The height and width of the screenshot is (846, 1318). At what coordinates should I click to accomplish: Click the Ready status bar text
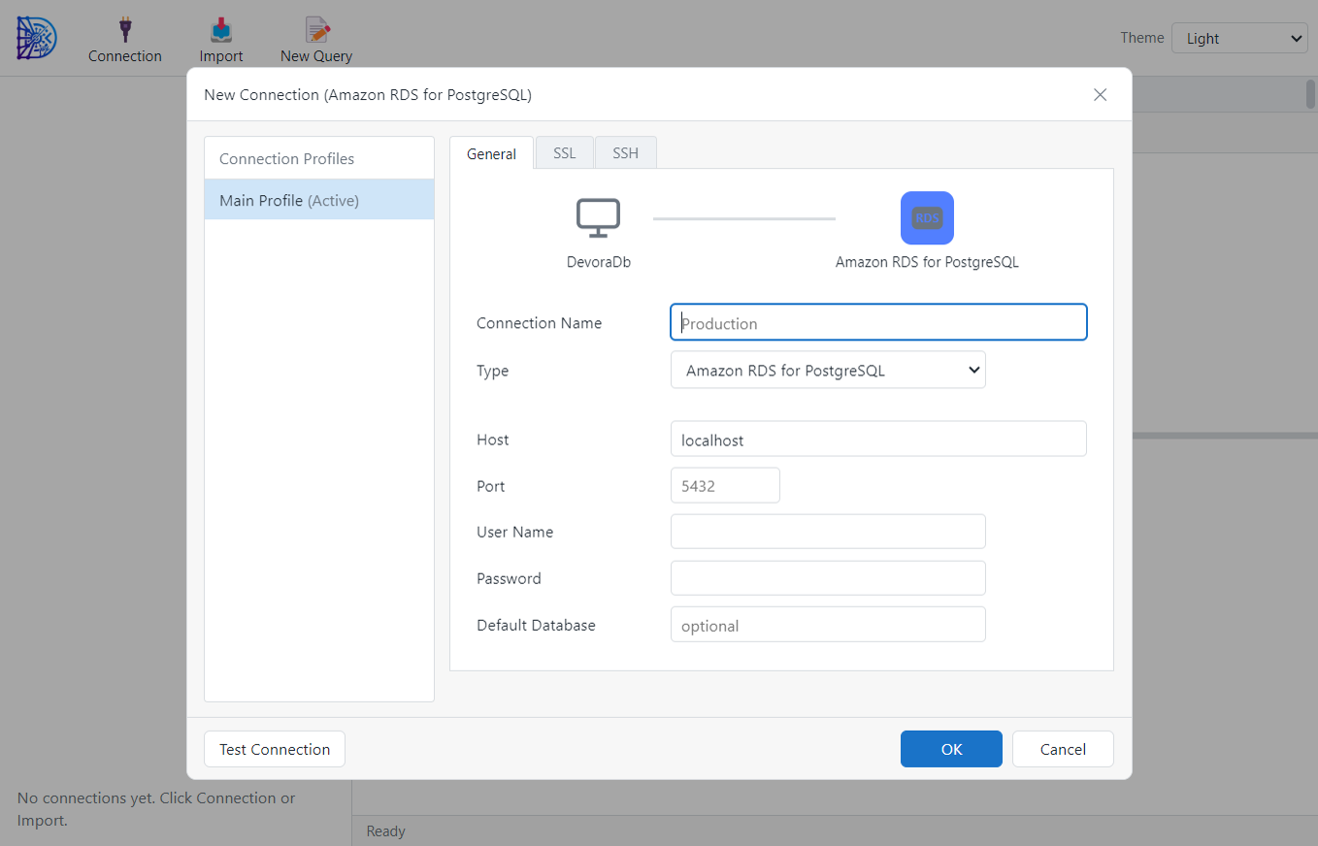(386, 831)
